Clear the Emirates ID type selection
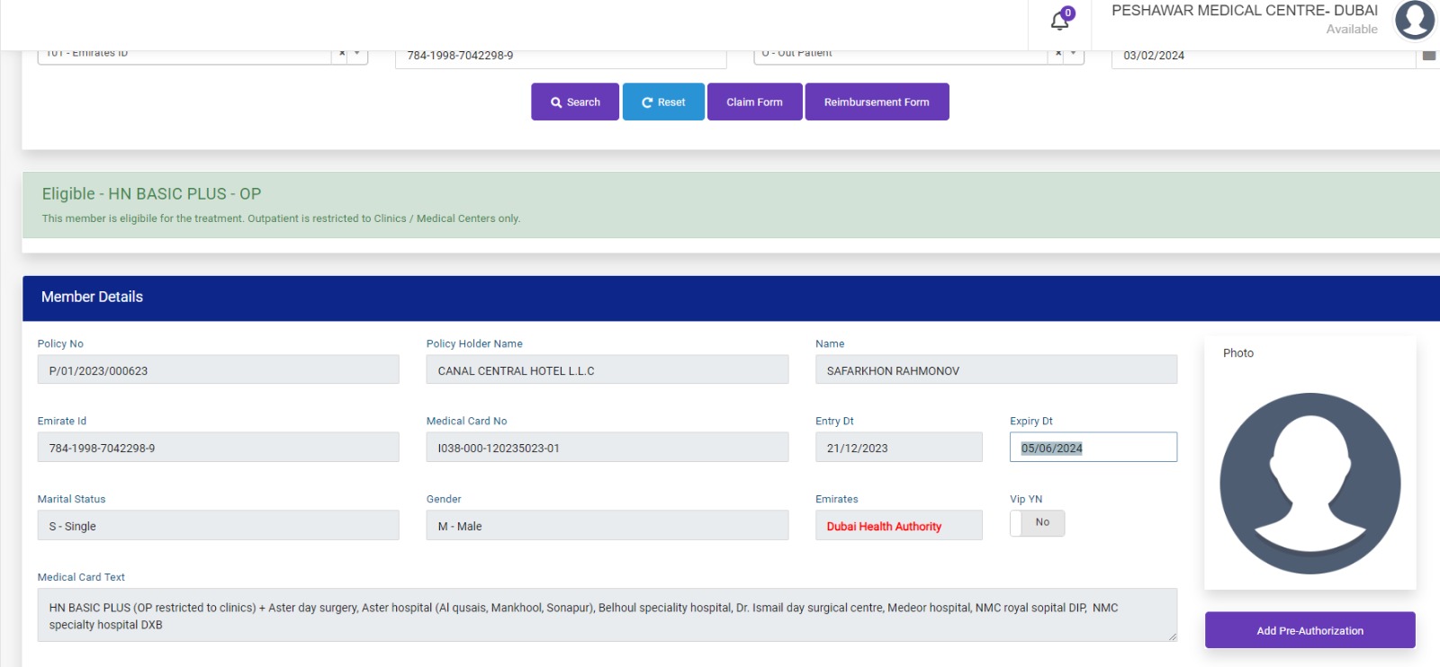Viewport: 1440px width, 667px height. click(342, 54)
